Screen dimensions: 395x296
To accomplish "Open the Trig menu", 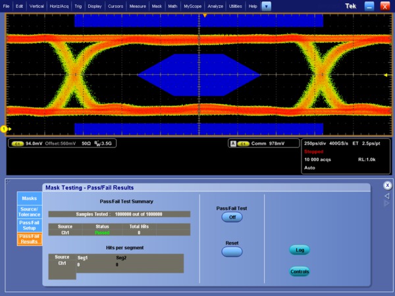I will coord(78,6).
